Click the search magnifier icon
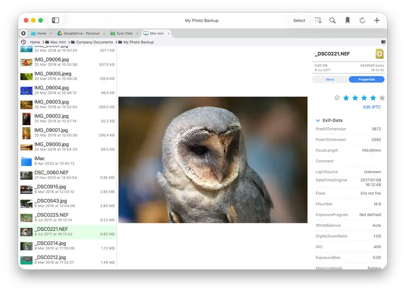Viewport: 405px width, 293px height. click(333, 21)
